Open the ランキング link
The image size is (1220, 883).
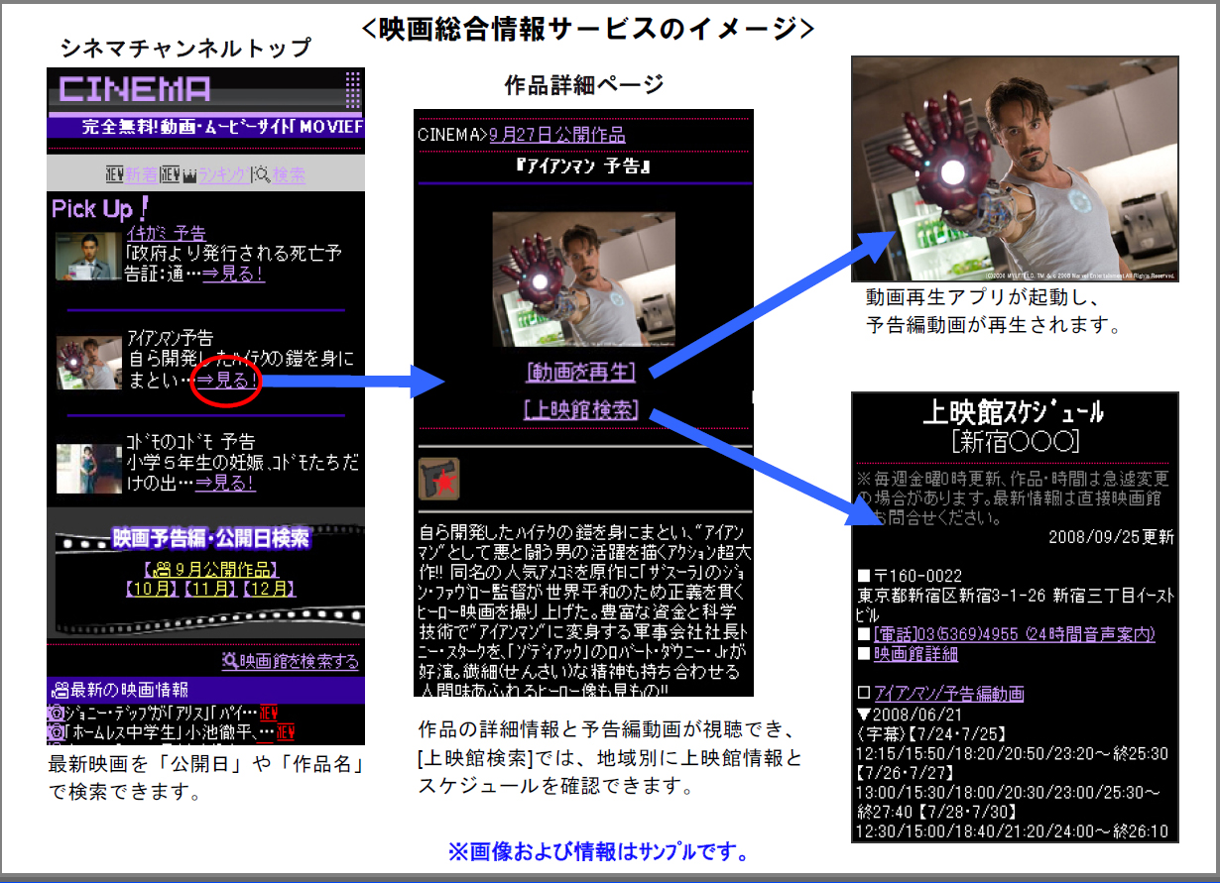(224, 174)
